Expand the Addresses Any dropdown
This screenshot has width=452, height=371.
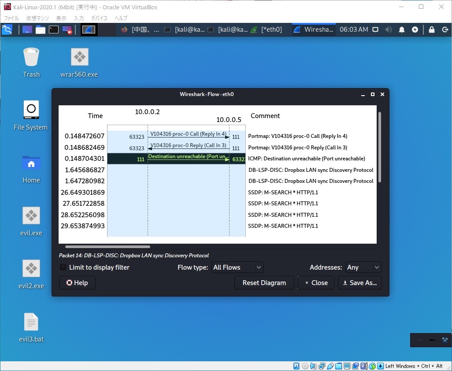click(363, 267)
